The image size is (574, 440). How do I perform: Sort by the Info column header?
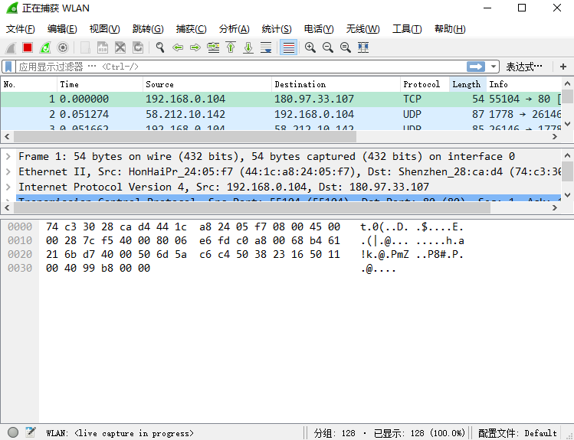524,84
